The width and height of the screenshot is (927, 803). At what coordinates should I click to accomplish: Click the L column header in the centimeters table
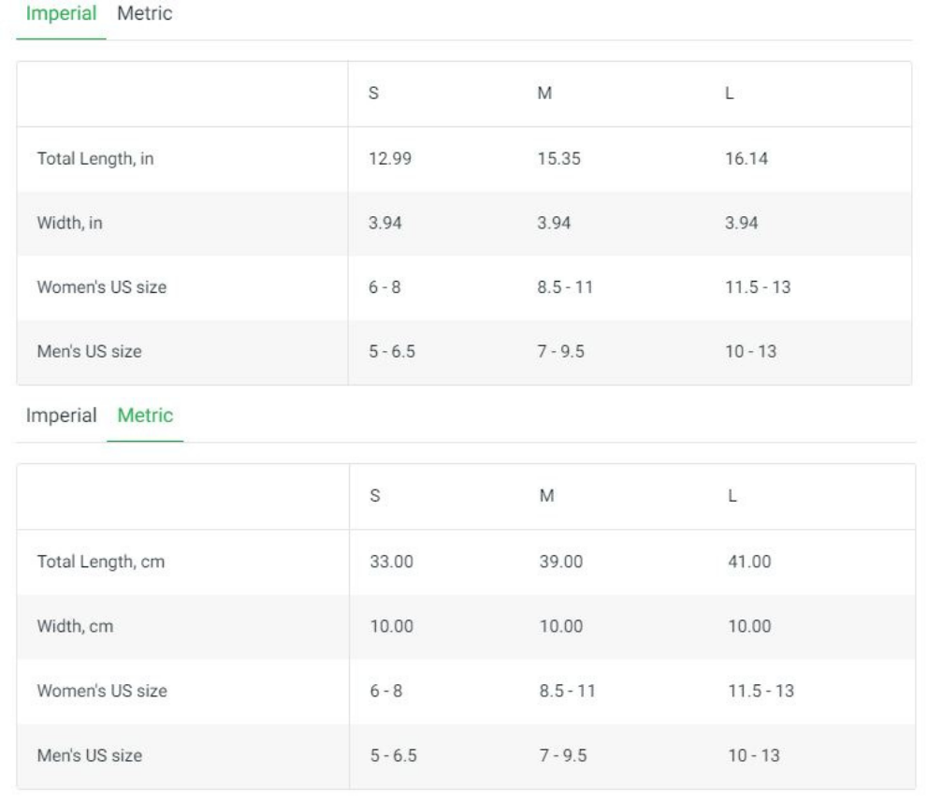tap(732, 497)
